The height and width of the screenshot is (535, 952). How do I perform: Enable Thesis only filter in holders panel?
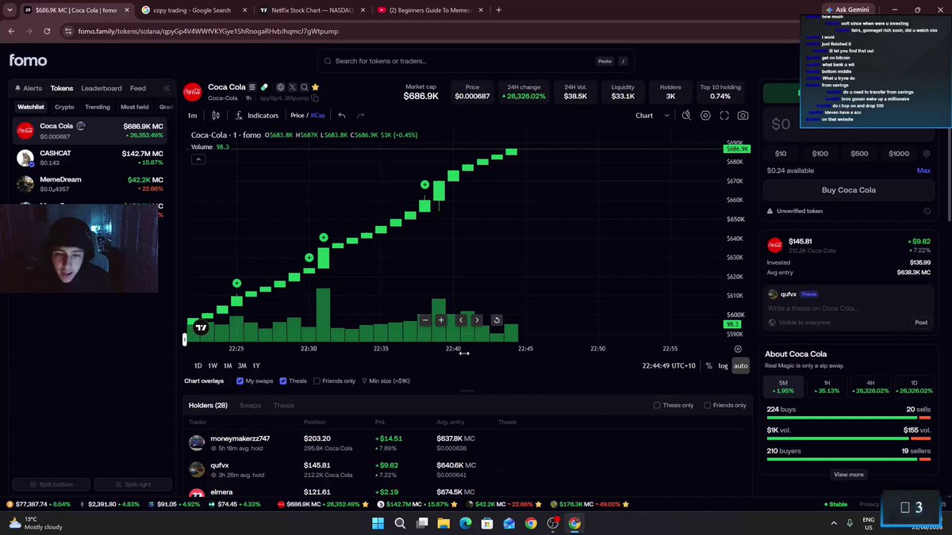pyautogui.click(x=657, y=405)
